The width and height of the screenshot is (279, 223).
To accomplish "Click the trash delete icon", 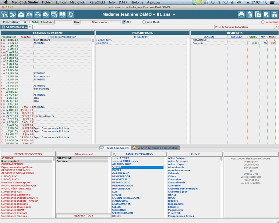I will pyautogui.click(x=249, y=14).
